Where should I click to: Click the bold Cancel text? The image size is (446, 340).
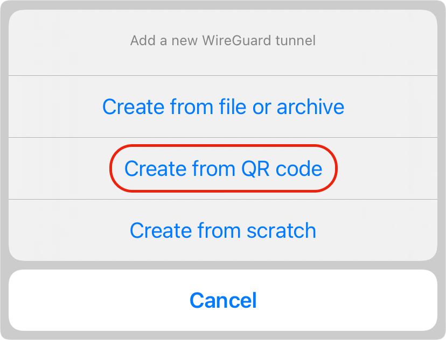point(223,300)
